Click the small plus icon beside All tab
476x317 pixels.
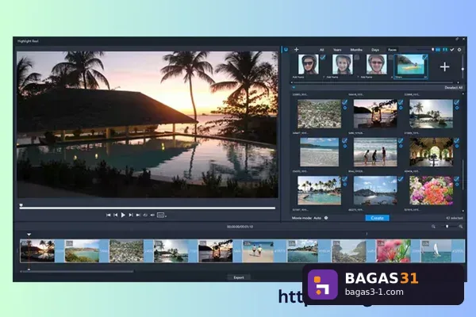296,49
